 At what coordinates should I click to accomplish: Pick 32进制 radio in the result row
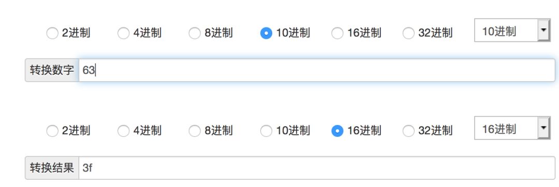click(408, 131)
